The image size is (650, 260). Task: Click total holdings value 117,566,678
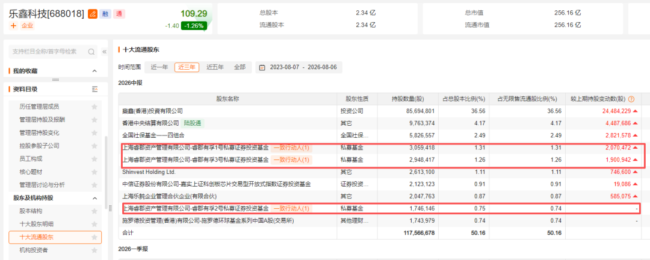click(419, 233)
